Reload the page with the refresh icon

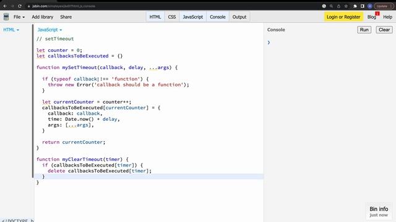click(x=20, y=6)
